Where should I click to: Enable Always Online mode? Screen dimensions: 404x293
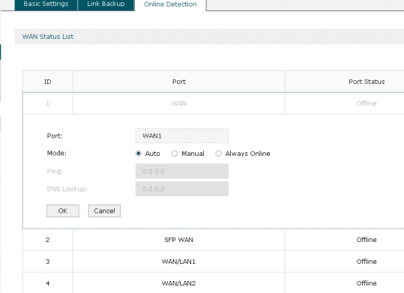[219, 154]
